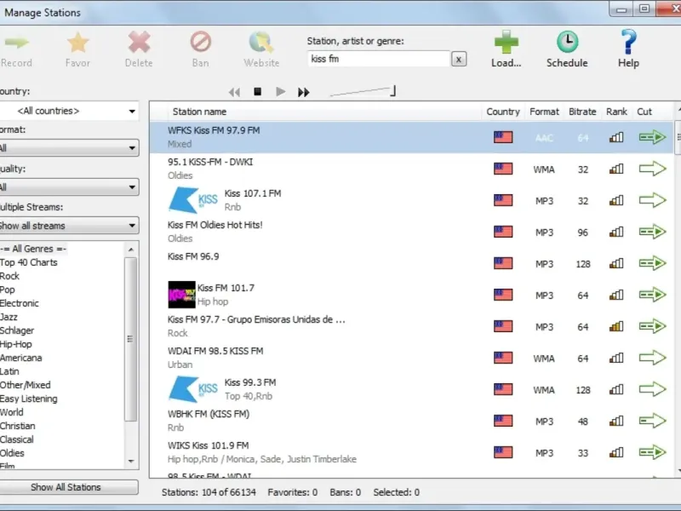
Task: Select Americana genre
Action: click(x=20, y=358)
